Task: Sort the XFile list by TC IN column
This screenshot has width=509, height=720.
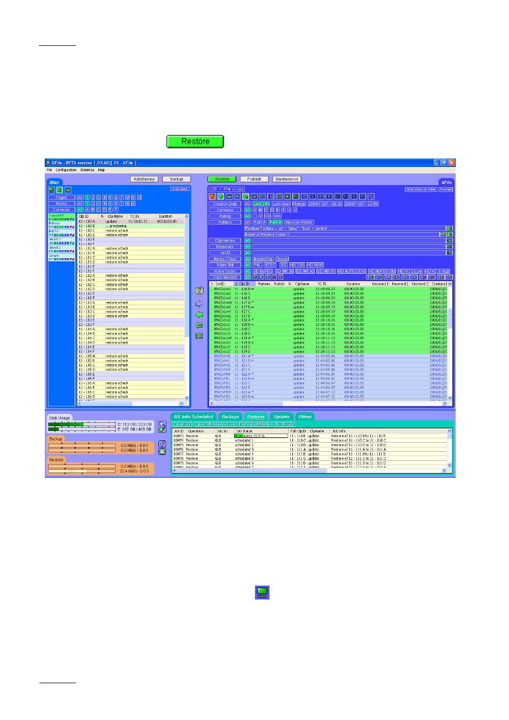Action: click(330, 284)
